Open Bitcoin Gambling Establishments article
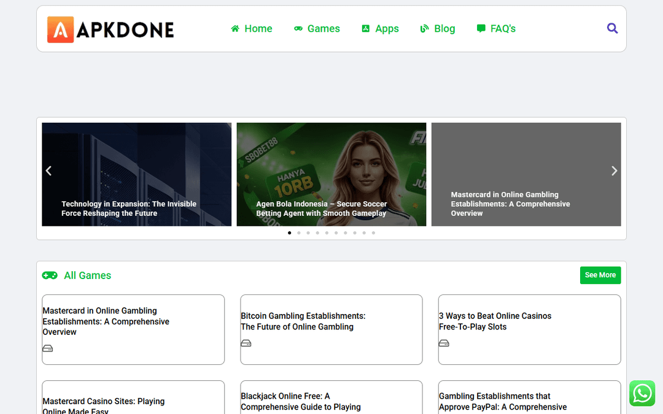Viewport: 663px width, 414px height. point(303,321)
